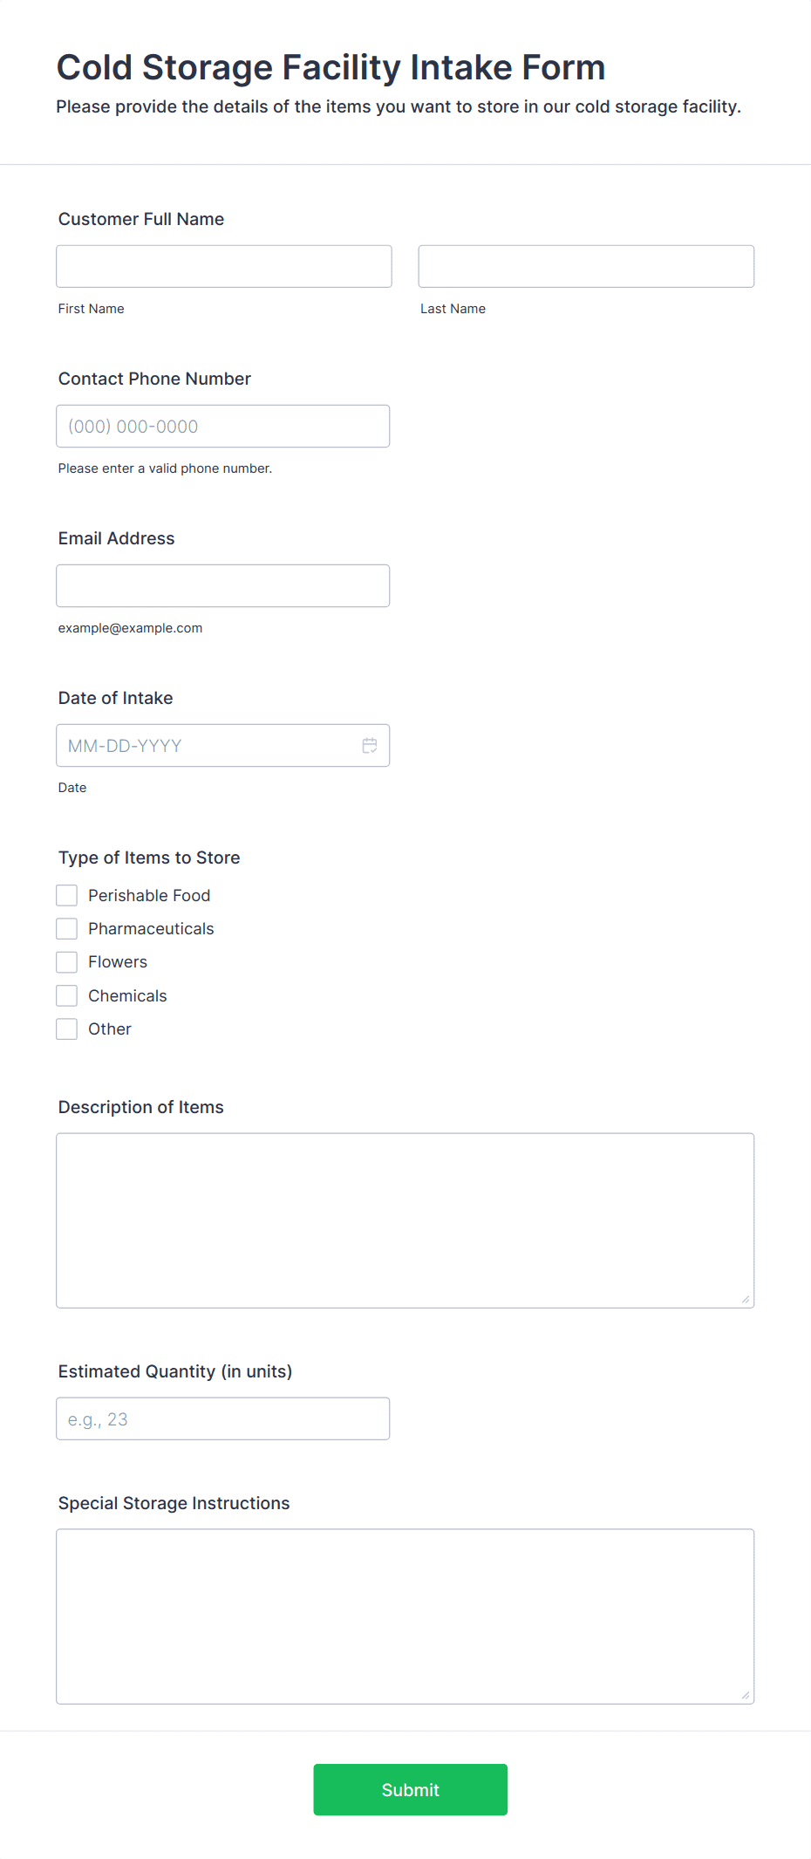Viewport: 811px width, 1859px height.
Task: Enable the Chemicals checkbox
Action: coord(67,995)
